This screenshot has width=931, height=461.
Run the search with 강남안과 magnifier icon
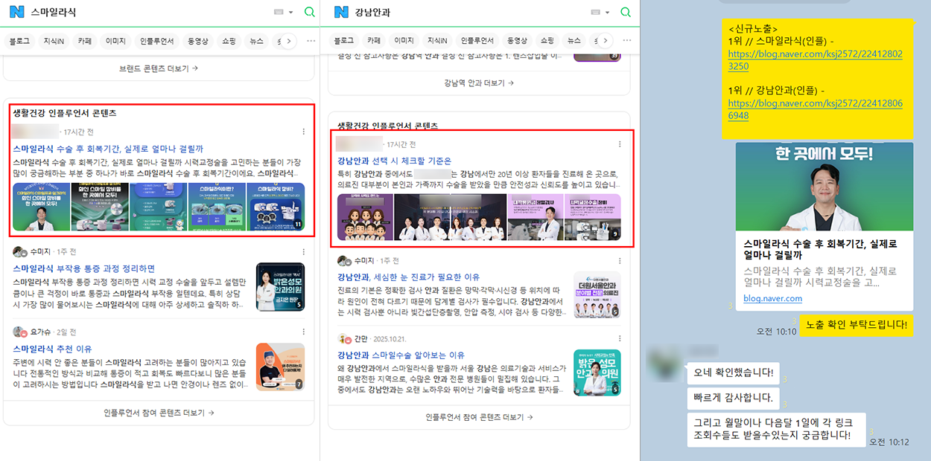[625, 12]
